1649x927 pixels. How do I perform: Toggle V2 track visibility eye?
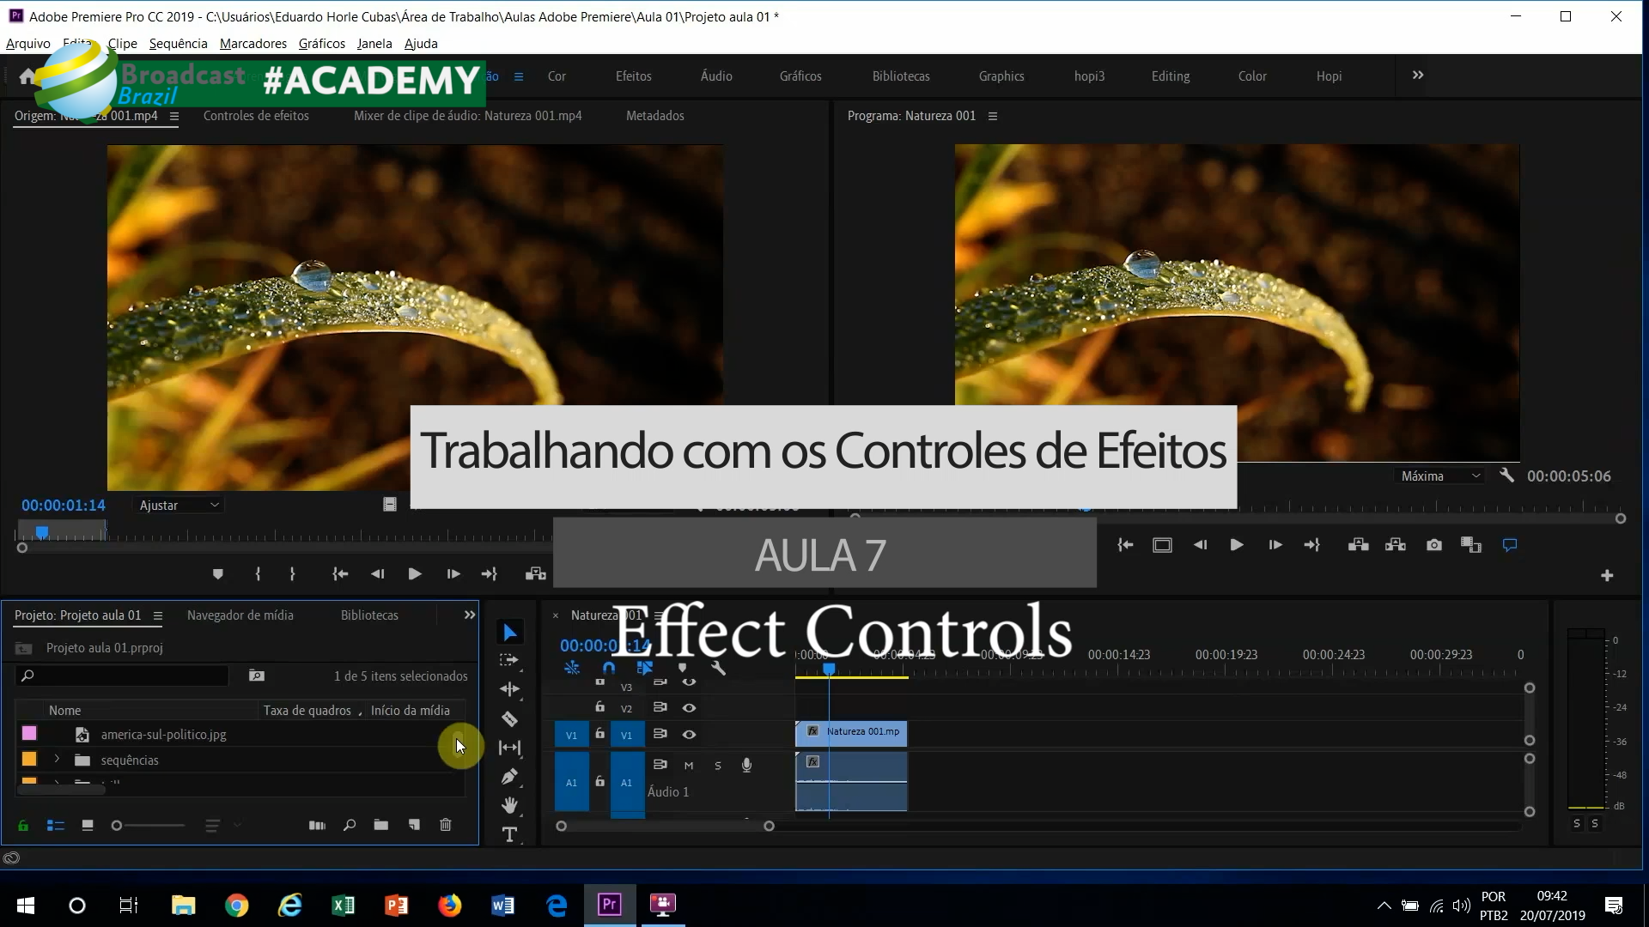click(689, 708)
